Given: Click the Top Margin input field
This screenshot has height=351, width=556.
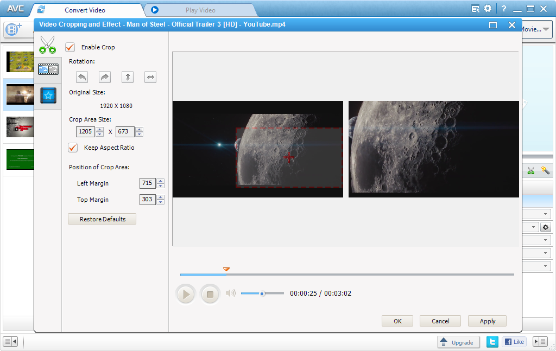Looking at the screenshot, I should point(148,200).
